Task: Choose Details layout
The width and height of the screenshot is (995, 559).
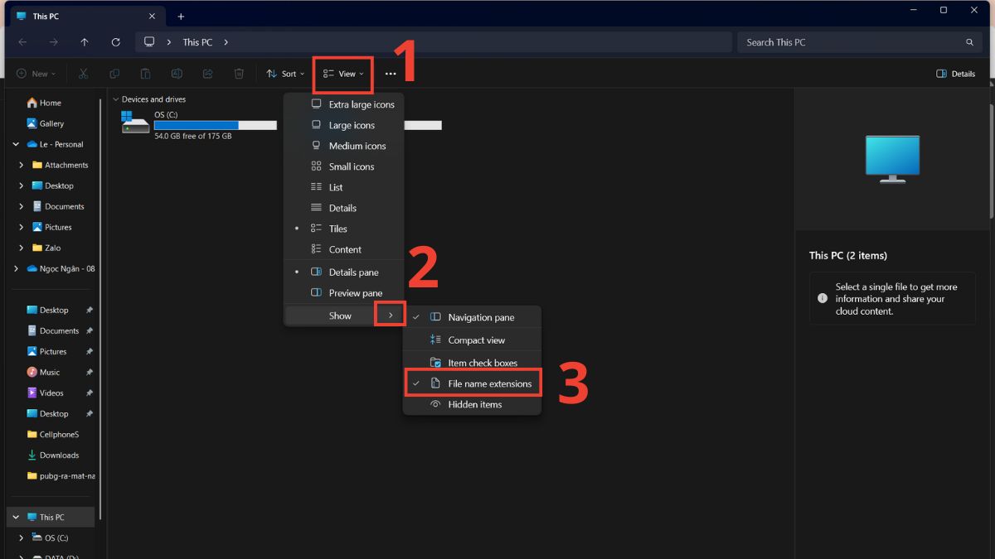Action: pyautogui.click(x=344, y=208)
